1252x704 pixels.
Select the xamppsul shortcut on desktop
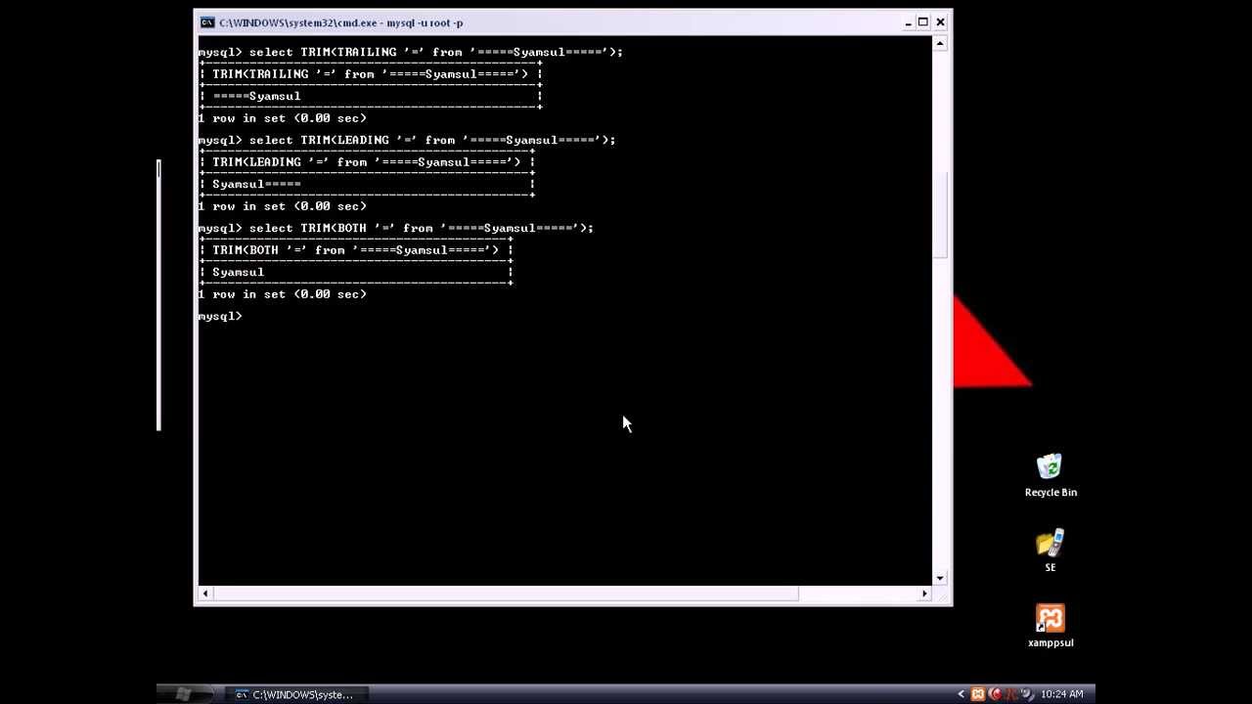1051,626
